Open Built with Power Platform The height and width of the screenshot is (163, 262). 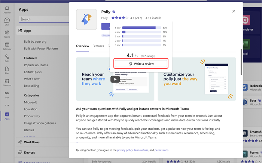[41, 48]
